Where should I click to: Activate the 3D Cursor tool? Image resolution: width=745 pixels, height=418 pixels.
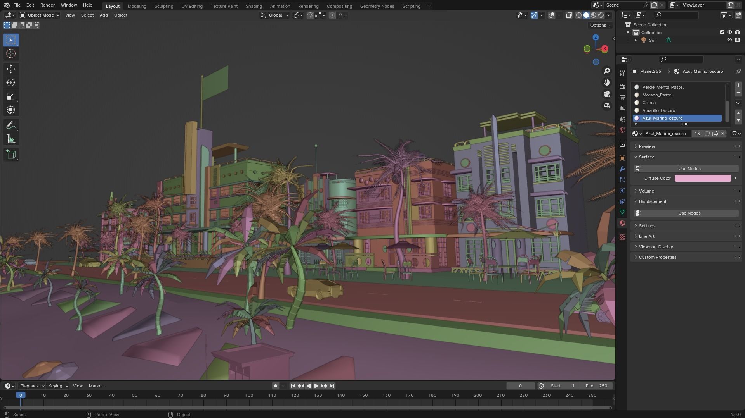(11, 53)
